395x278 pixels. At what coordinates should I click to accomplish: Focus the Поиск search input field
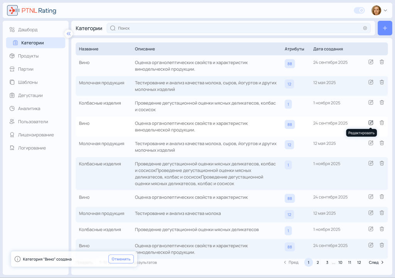(x=238, y=28)
